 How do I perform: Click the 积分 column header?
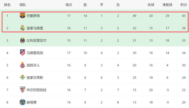pyautogui.click(x=184, y=5)
